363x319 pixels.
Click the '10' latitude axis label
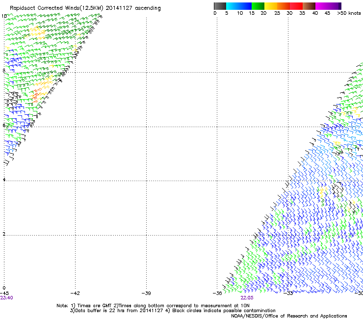[4, 16]
